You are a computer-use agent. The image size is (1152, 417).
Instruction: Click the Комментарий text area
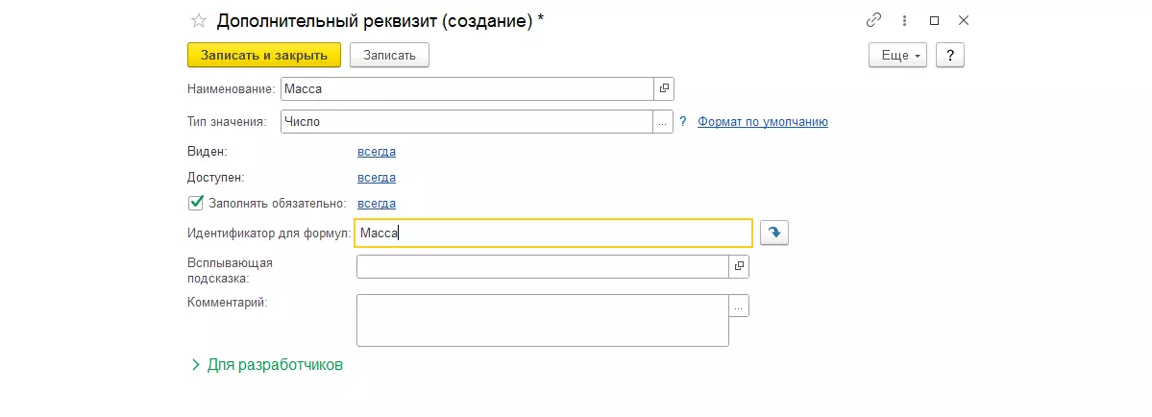pyautogui.click(x=542, y=320)
